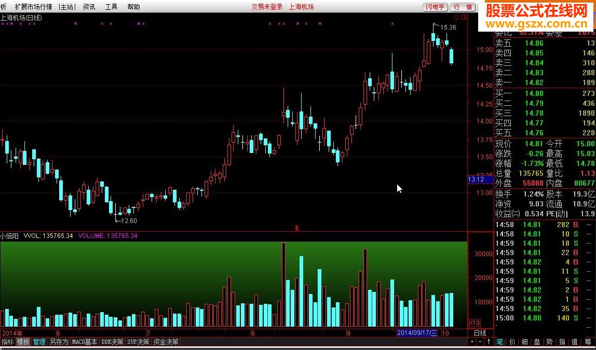Select the 模板 tab at bottom
596x350 pixels.
[x=23, y=342]
